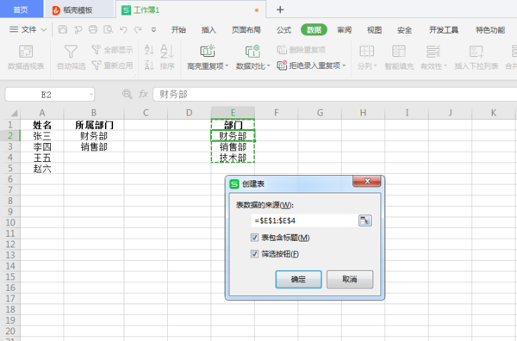Switch to the 开始 ribbon tab
517x341 pixels.
point(178,30)
